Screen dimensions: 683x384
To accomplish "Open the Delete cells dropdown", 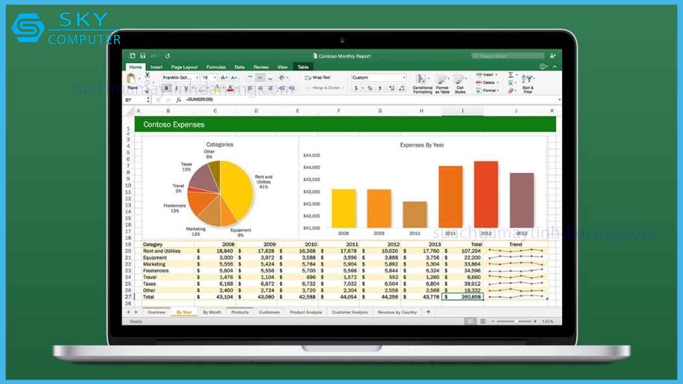I will click(x=487, y=83).
